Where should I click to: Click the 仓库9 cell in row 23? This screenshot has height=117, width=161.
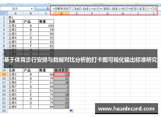[x=15, y=107]
